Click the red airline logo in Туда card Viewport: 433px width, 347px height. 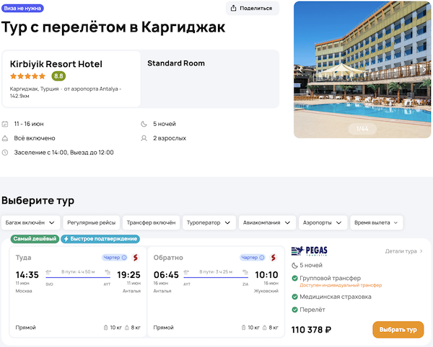click(135, 257)
